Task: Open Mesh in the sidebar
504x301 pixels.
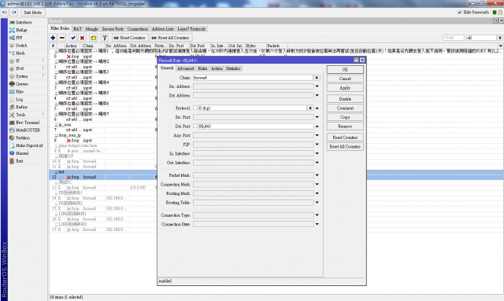Action: pos(20,53)
